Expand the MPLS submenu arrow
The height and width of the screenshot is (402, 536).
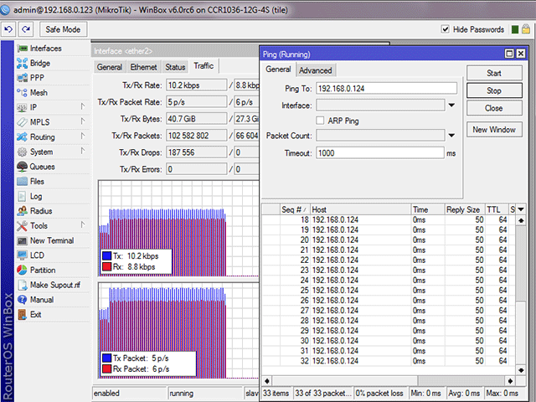[83, 121]
